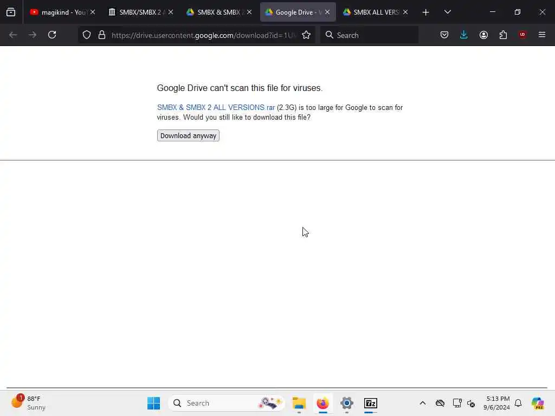The height and width of the screenshot is (416, 555).
Task: Open the Windows Start menu
Action: [153, 403]
